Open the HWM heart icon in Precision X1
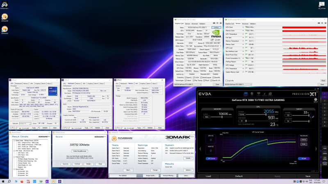This screenshot has width=328, height=184. [259, 94]
